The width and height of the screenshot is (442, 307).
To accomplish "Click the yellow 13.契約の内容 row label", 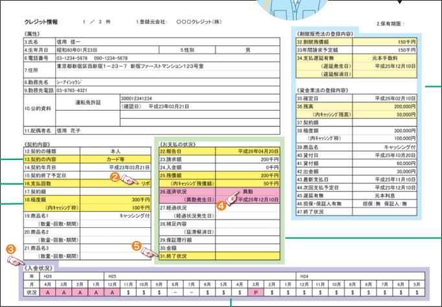I will pos(47,159).
